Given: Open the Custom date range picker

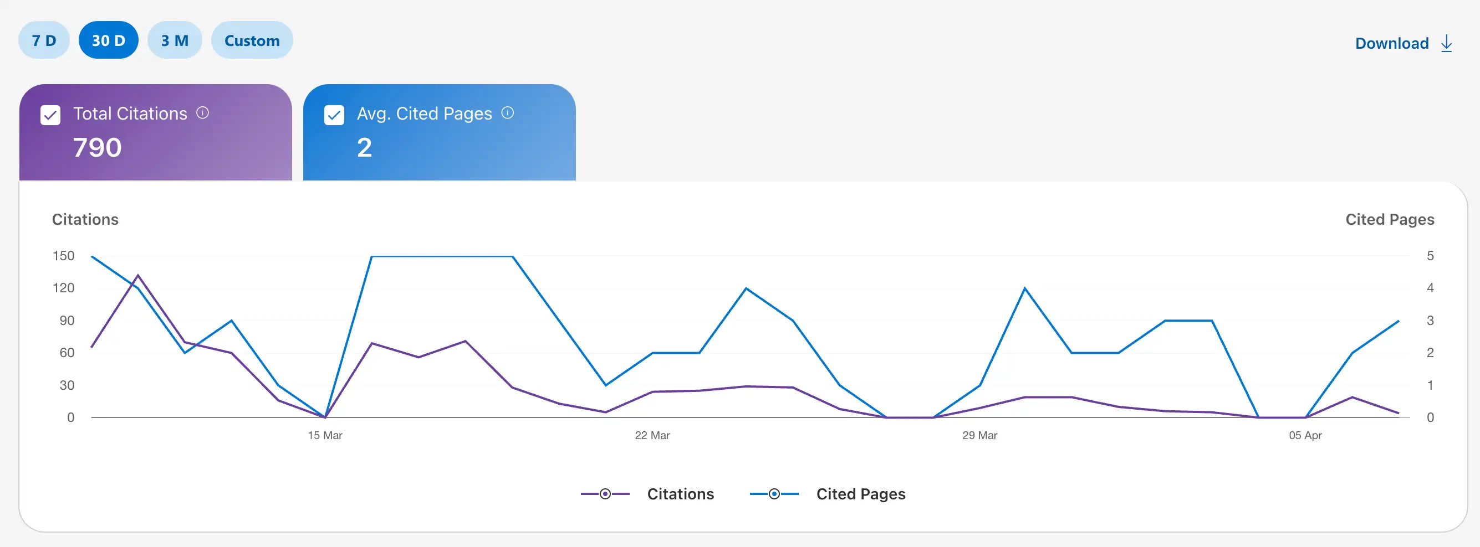Looking at the screenshot, I should pos(252,40).
